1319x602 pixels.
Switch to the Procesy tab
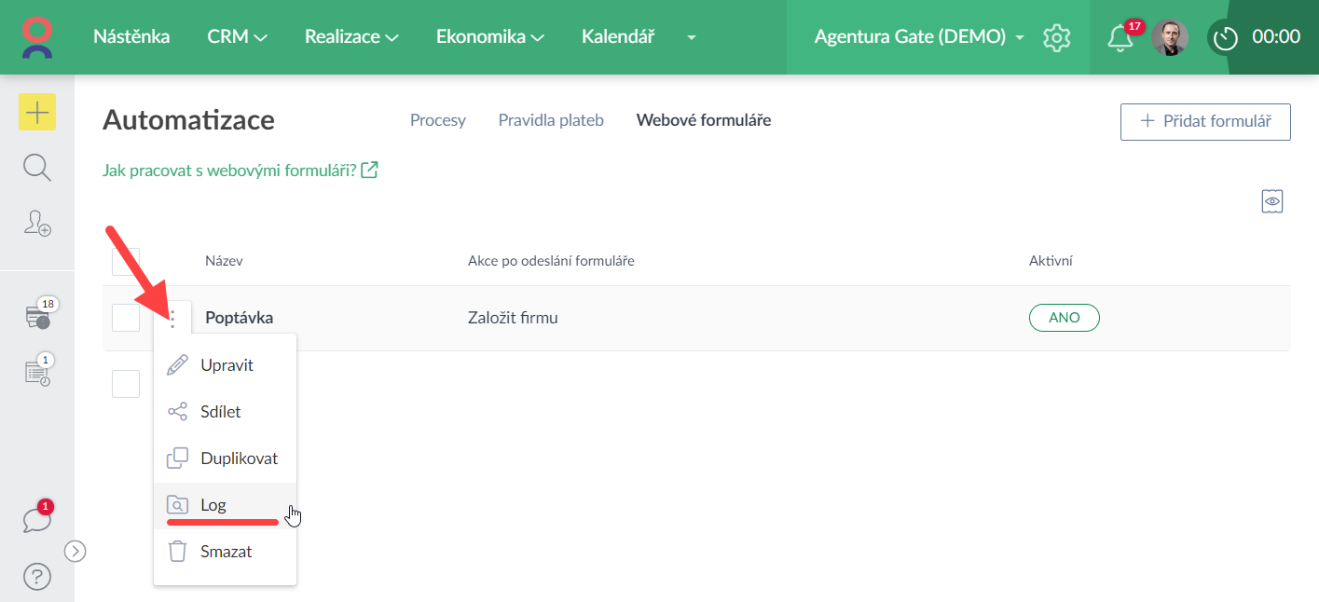(x=438, y=120)
